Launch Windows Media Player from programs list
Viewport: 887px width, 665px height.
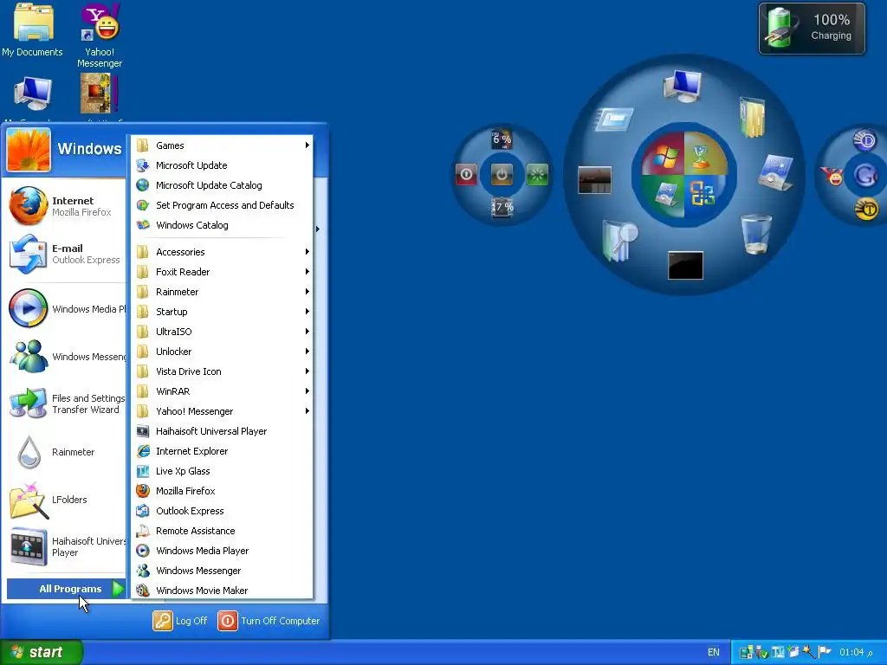tap(223, 551)
